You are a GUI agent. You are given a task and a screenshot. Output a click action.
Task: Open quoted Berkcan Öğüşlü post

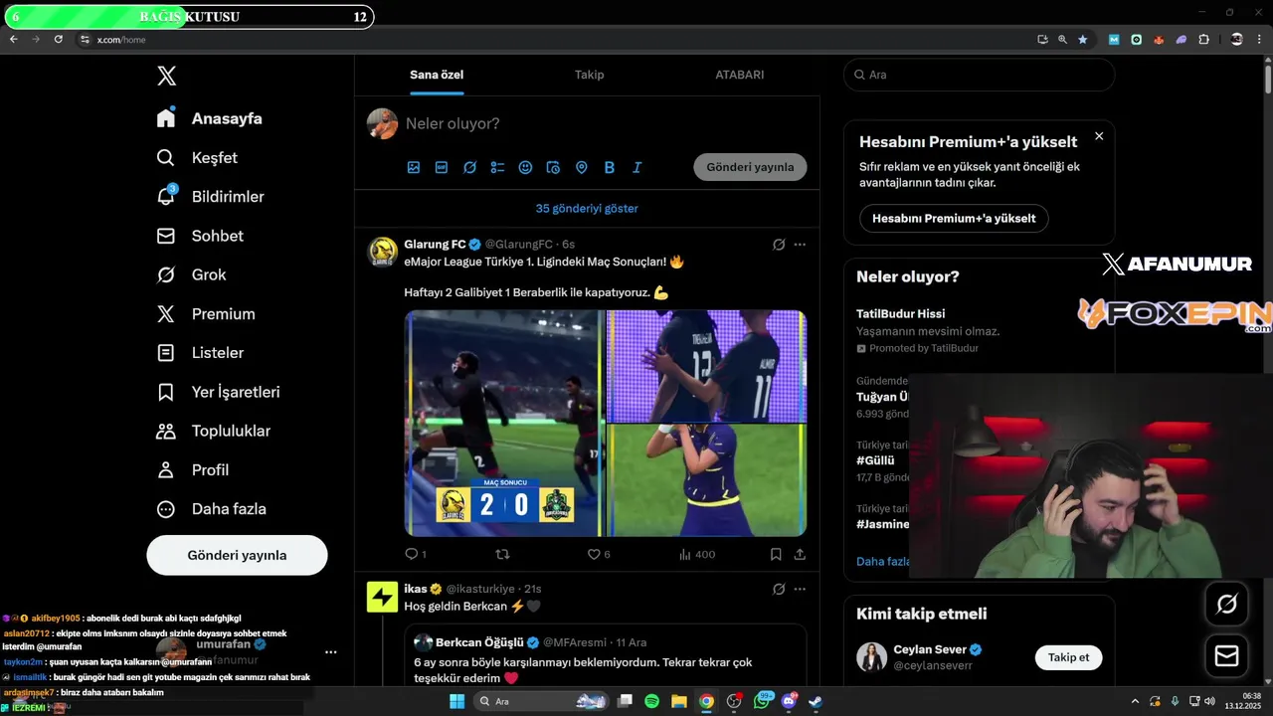[x=605, y=654]
